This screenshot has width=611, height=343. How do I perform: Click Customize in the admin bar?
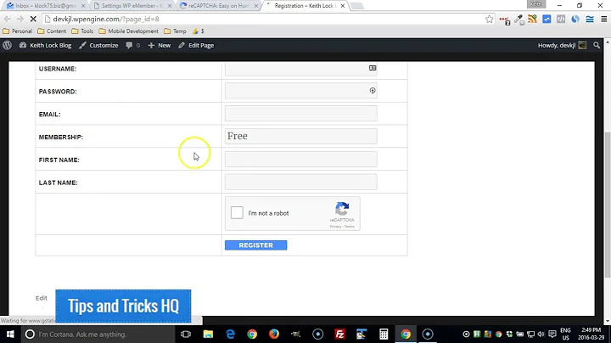coord(98,45)
